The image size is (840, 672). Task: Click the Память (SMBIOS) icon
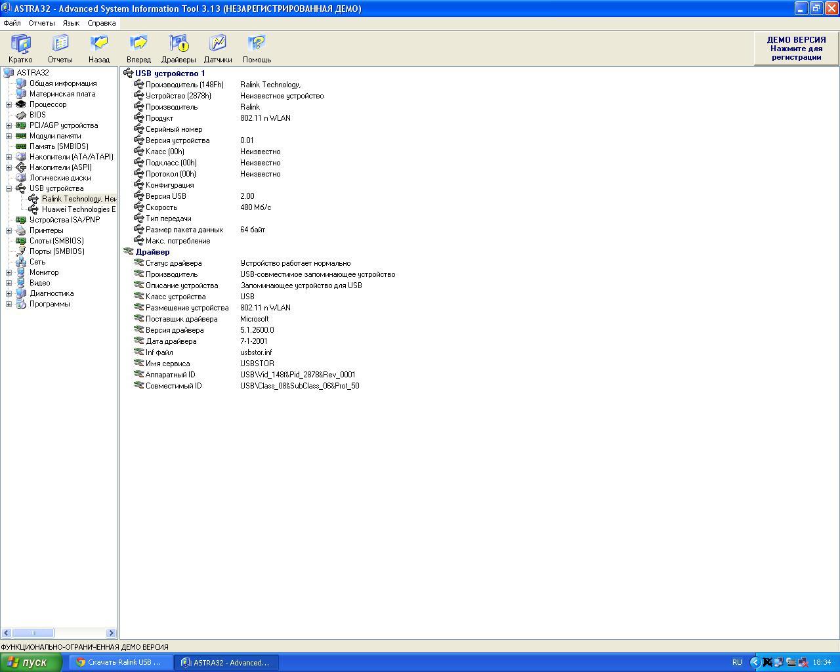(21, 146)
